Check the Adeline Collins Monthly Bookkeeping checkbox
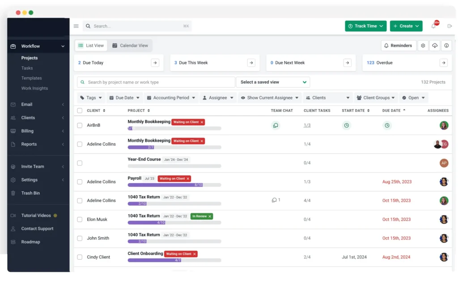Image resolution: width=458 pixels, height=301 pixels. point(80,144)
